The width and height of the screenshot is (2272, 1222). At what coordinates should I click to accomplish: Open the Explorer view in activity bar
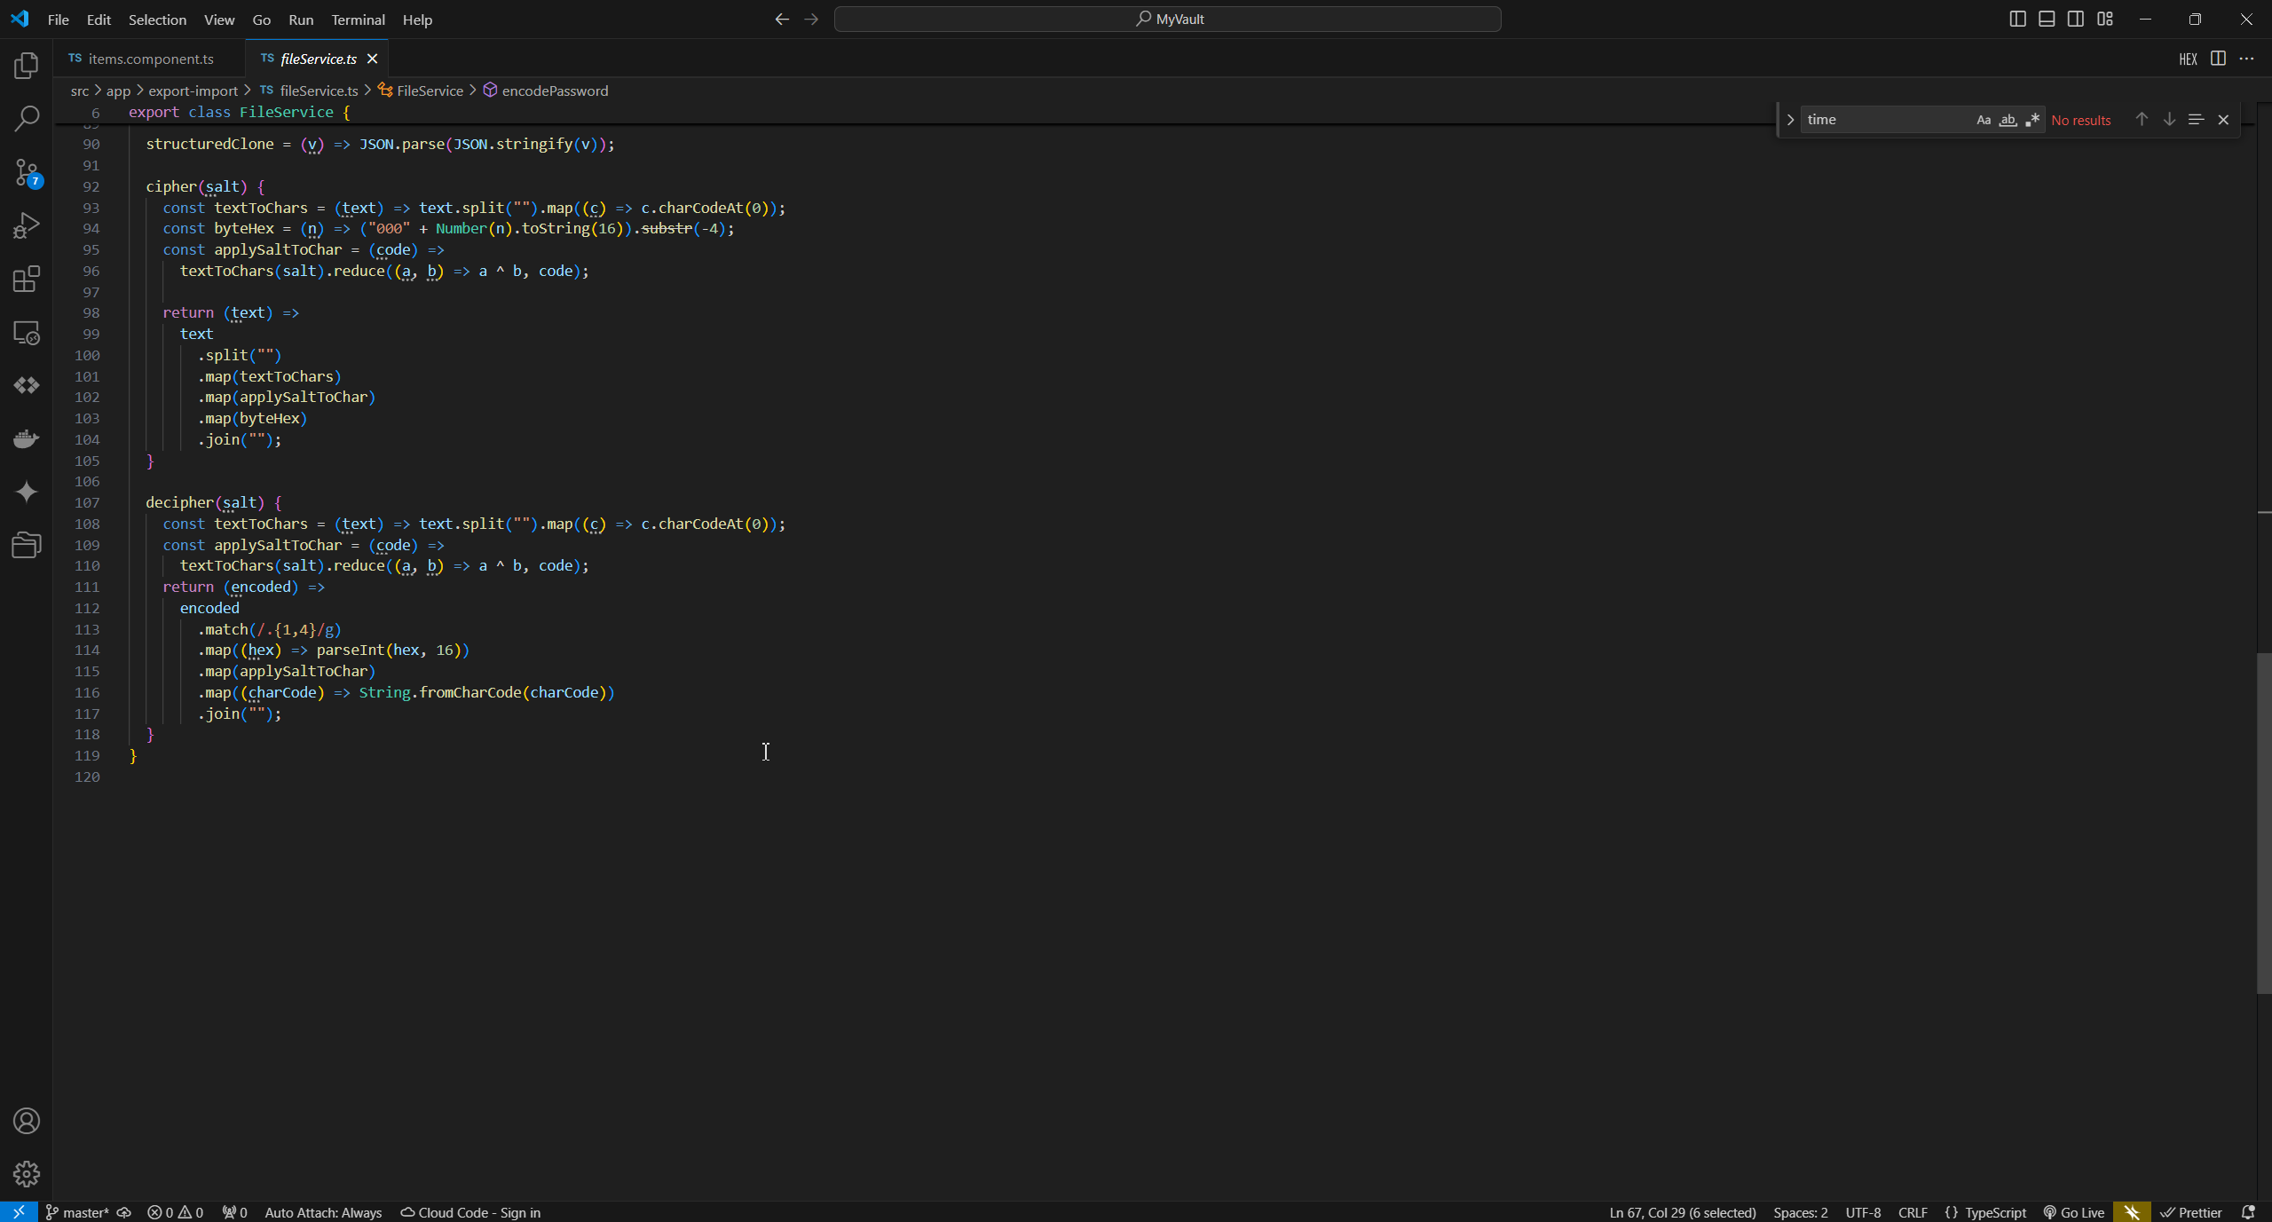pyautogui.click(x=27, y=66)
